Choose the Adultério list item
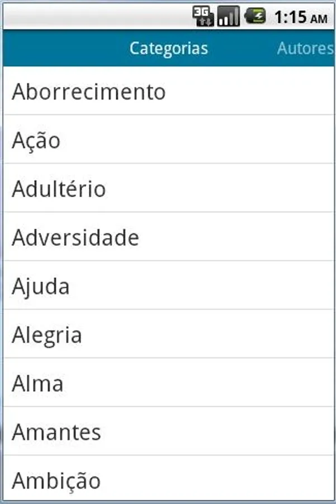 [x=168, y=188]
